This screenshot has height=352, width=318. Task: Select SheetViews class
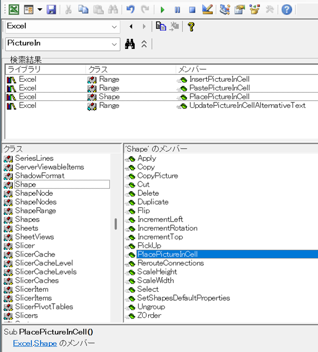tap(34, 237)
